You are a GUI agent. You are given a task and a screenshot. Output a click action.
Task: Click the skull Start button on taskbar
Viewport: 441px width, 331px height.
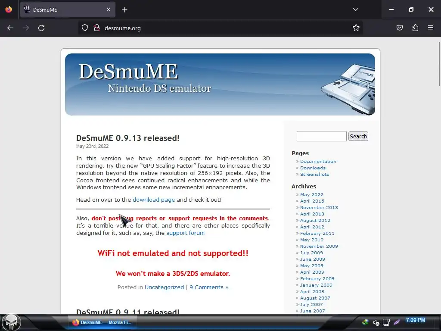tap(11, 322)
